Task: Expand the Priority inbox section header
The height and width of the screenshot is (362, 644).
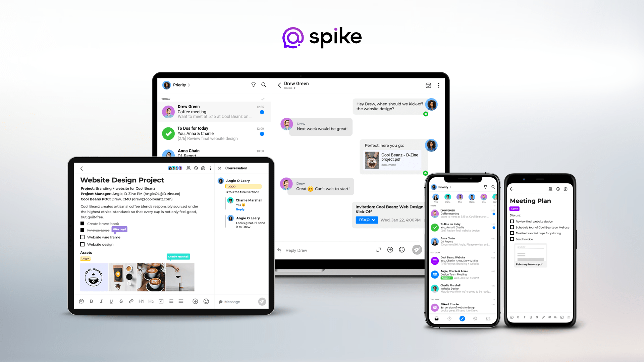Action: point(183,84)
